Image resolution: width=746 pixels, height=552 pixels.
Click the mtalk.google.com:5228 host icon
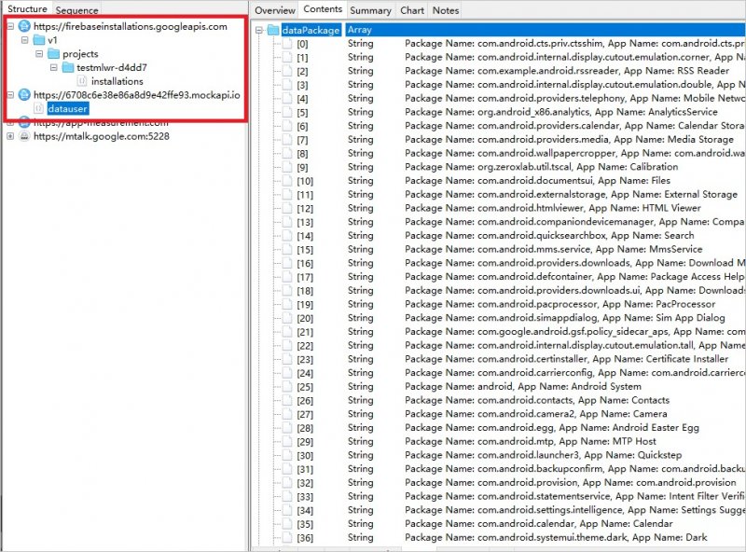[23, 136]
